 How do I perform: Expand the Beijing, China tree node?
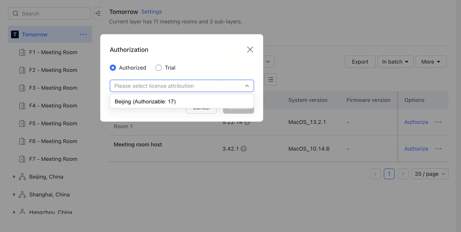[14, 177]
